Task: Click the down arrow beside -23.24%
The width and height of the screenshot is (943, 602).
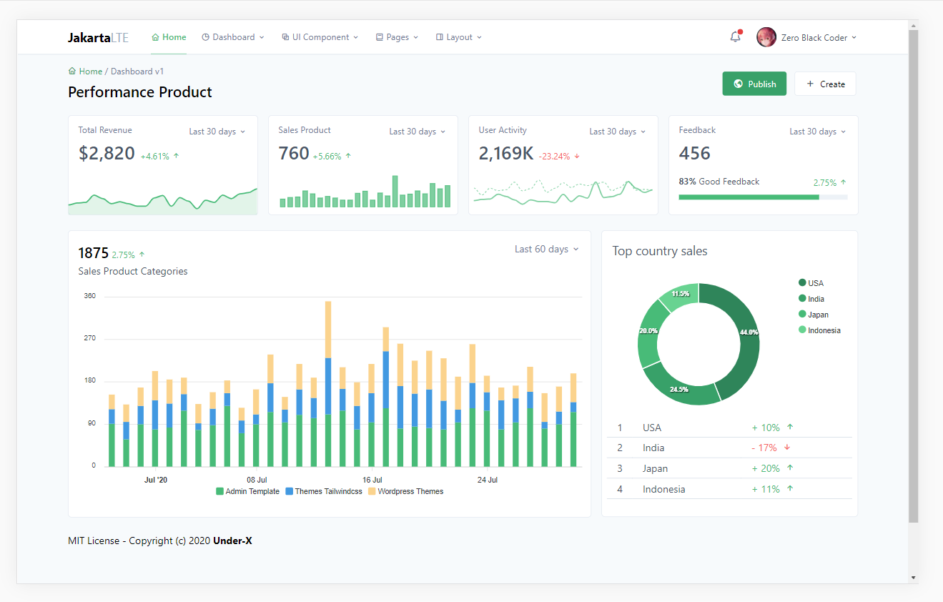Action: (577, 155)
